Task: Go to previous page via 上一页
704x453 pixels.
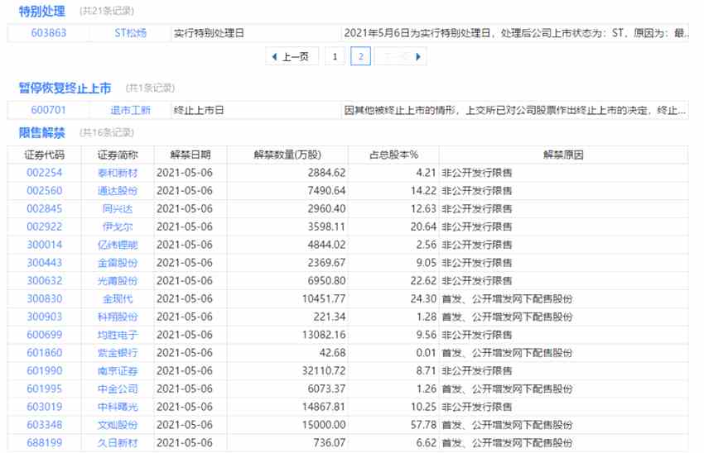Action: (x=292, y=56)
